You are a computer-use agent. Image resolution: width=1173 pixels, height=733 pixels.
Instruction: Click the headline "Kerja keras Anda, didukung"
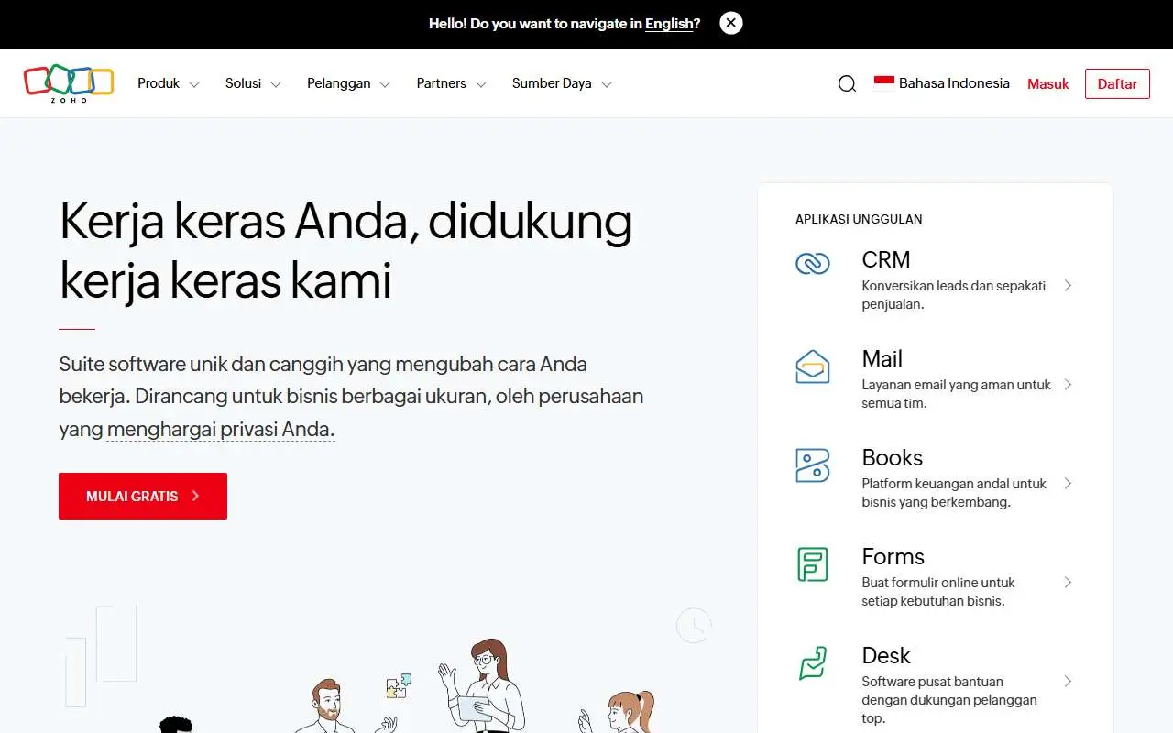[345, 221]
